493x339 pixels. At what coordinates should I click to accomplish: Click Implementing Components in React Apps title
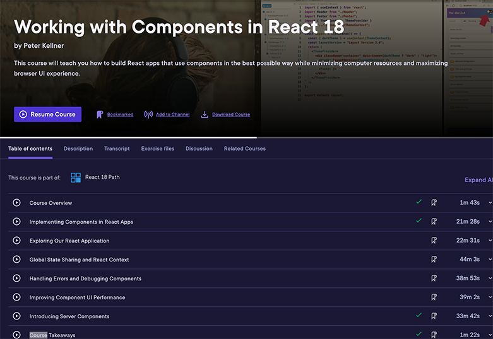coord(81,222)
